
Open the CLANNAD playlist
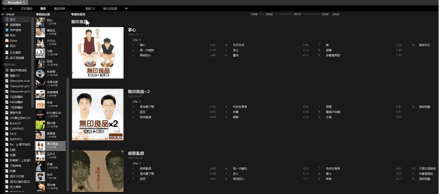[17, 128]
